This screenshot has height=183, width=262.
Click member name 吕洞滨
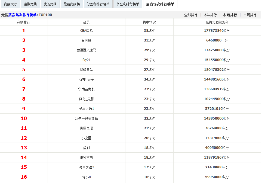point(86,40)
